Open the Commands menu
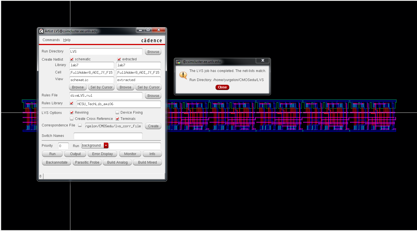 [51, 40]
